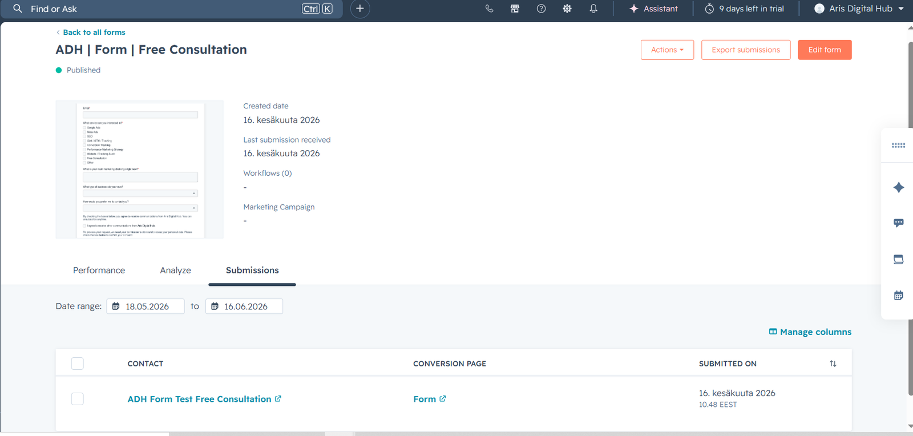Check the ADH Form Test Free Consultation row
Image resolution: width=913 pixels, height=436 pixels.
point(78,399)
